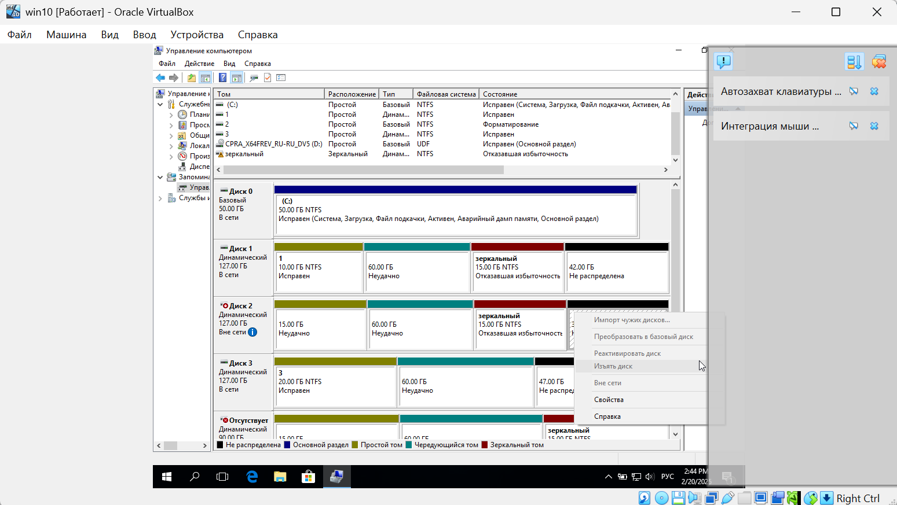
Task: Click the Том column header
Action: 269,94
